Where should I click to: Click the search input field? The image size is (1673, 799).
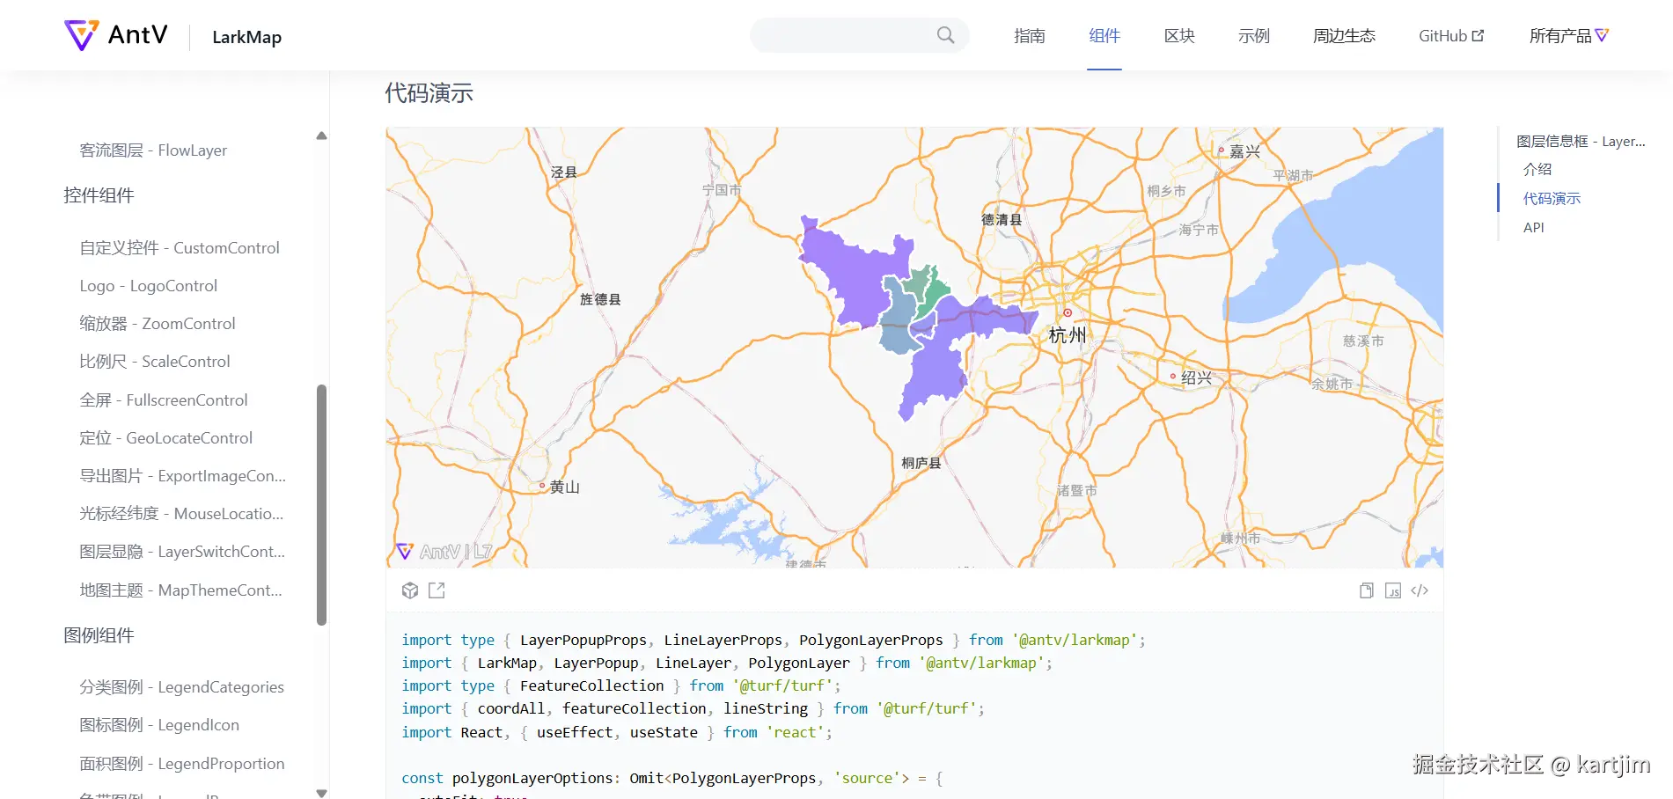click(x=845, y=35)
